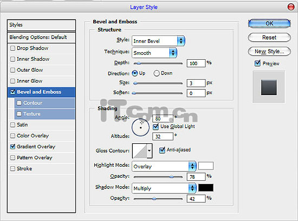
Task: Click the Size slider handle
Action: click(135, 83)
